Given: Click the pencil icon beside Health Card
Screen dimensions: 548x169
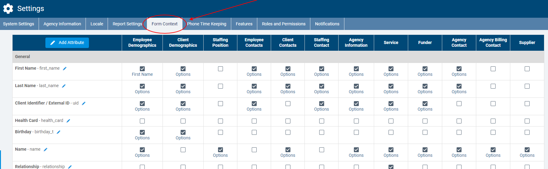Looking at the screenshot, I should coord(68,121).
